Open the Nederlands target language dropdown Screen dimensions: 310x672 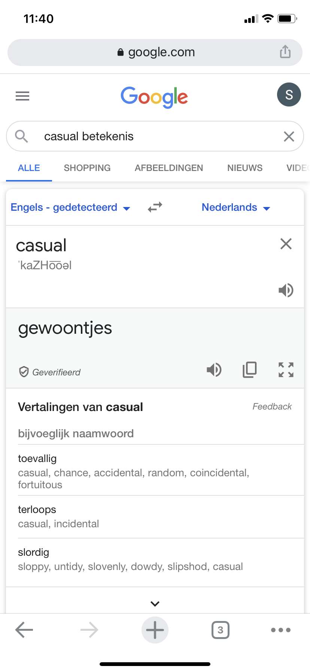235,207
